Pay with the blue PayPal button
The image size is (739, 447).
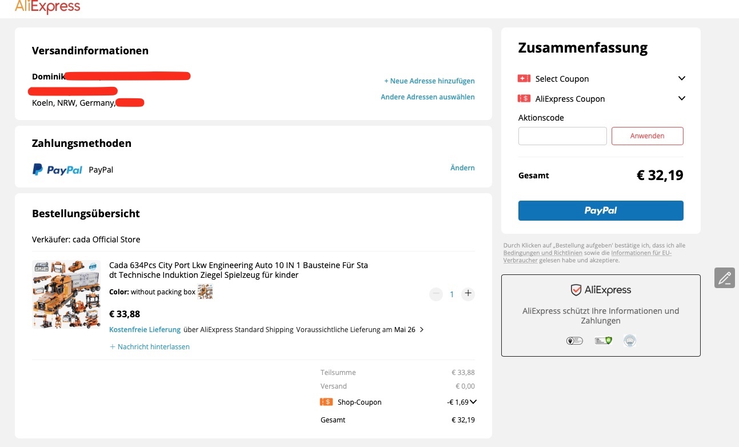pos(601,210)
